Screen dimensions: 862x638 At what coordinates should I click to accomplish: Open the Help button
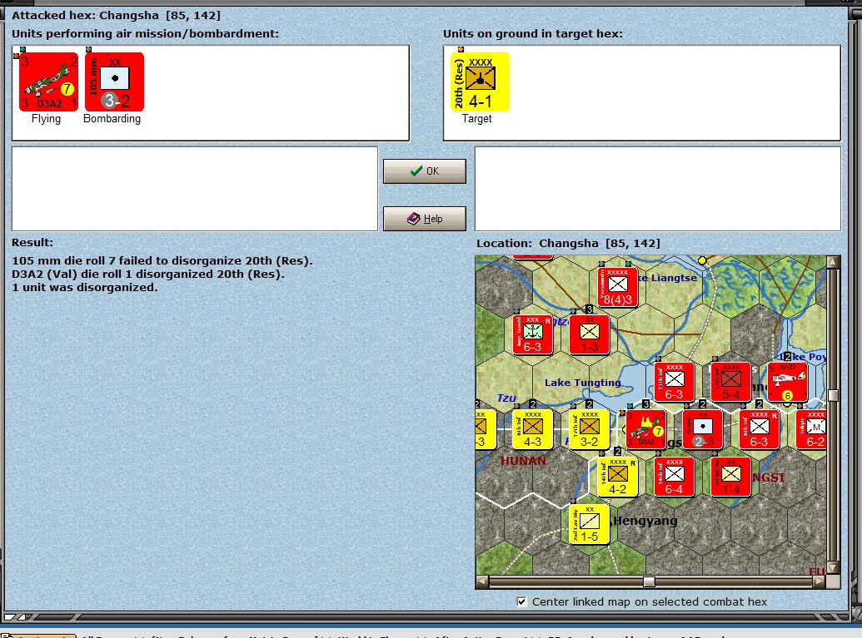click(x=425, y=219)
